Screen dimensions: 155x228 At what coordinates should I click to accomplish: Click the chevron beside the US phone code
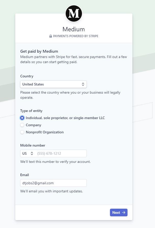(32, 153)
